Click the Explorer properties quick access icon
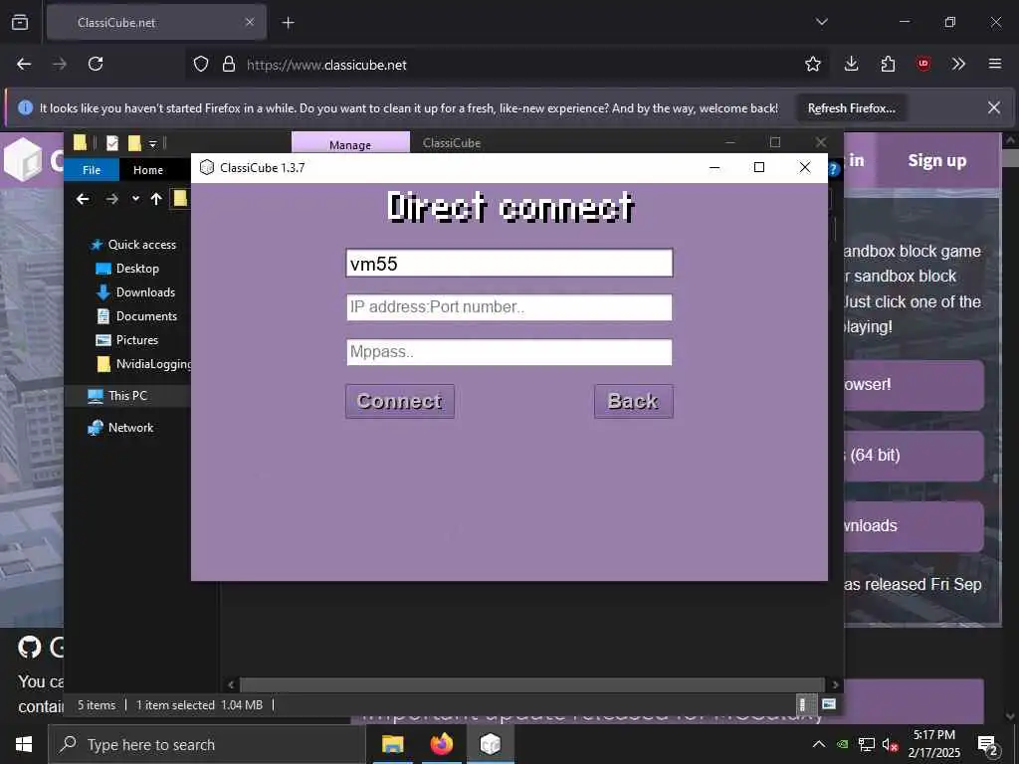 pos(111,143)
